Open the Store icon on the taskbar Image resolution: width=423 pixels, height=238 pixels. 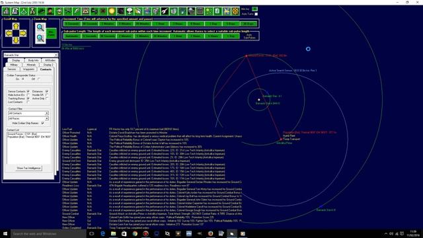point(124,233)
